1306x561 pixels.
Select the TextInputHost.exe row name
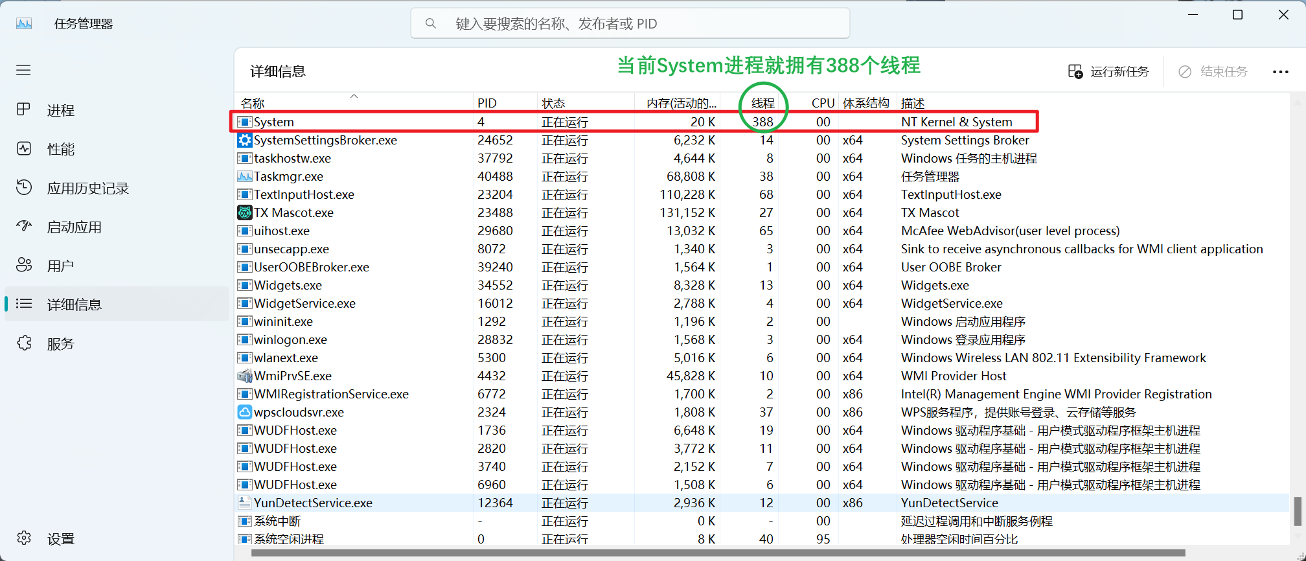(x=304, y=194)
